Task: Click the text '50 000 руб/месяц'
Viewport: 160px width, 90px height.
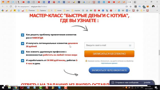Action: pos(56,60)
